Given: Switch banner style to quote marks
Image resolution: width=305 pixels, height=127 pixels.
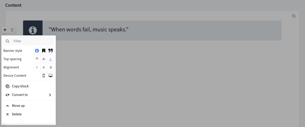Looking at the screenshot, I should 51,51.
